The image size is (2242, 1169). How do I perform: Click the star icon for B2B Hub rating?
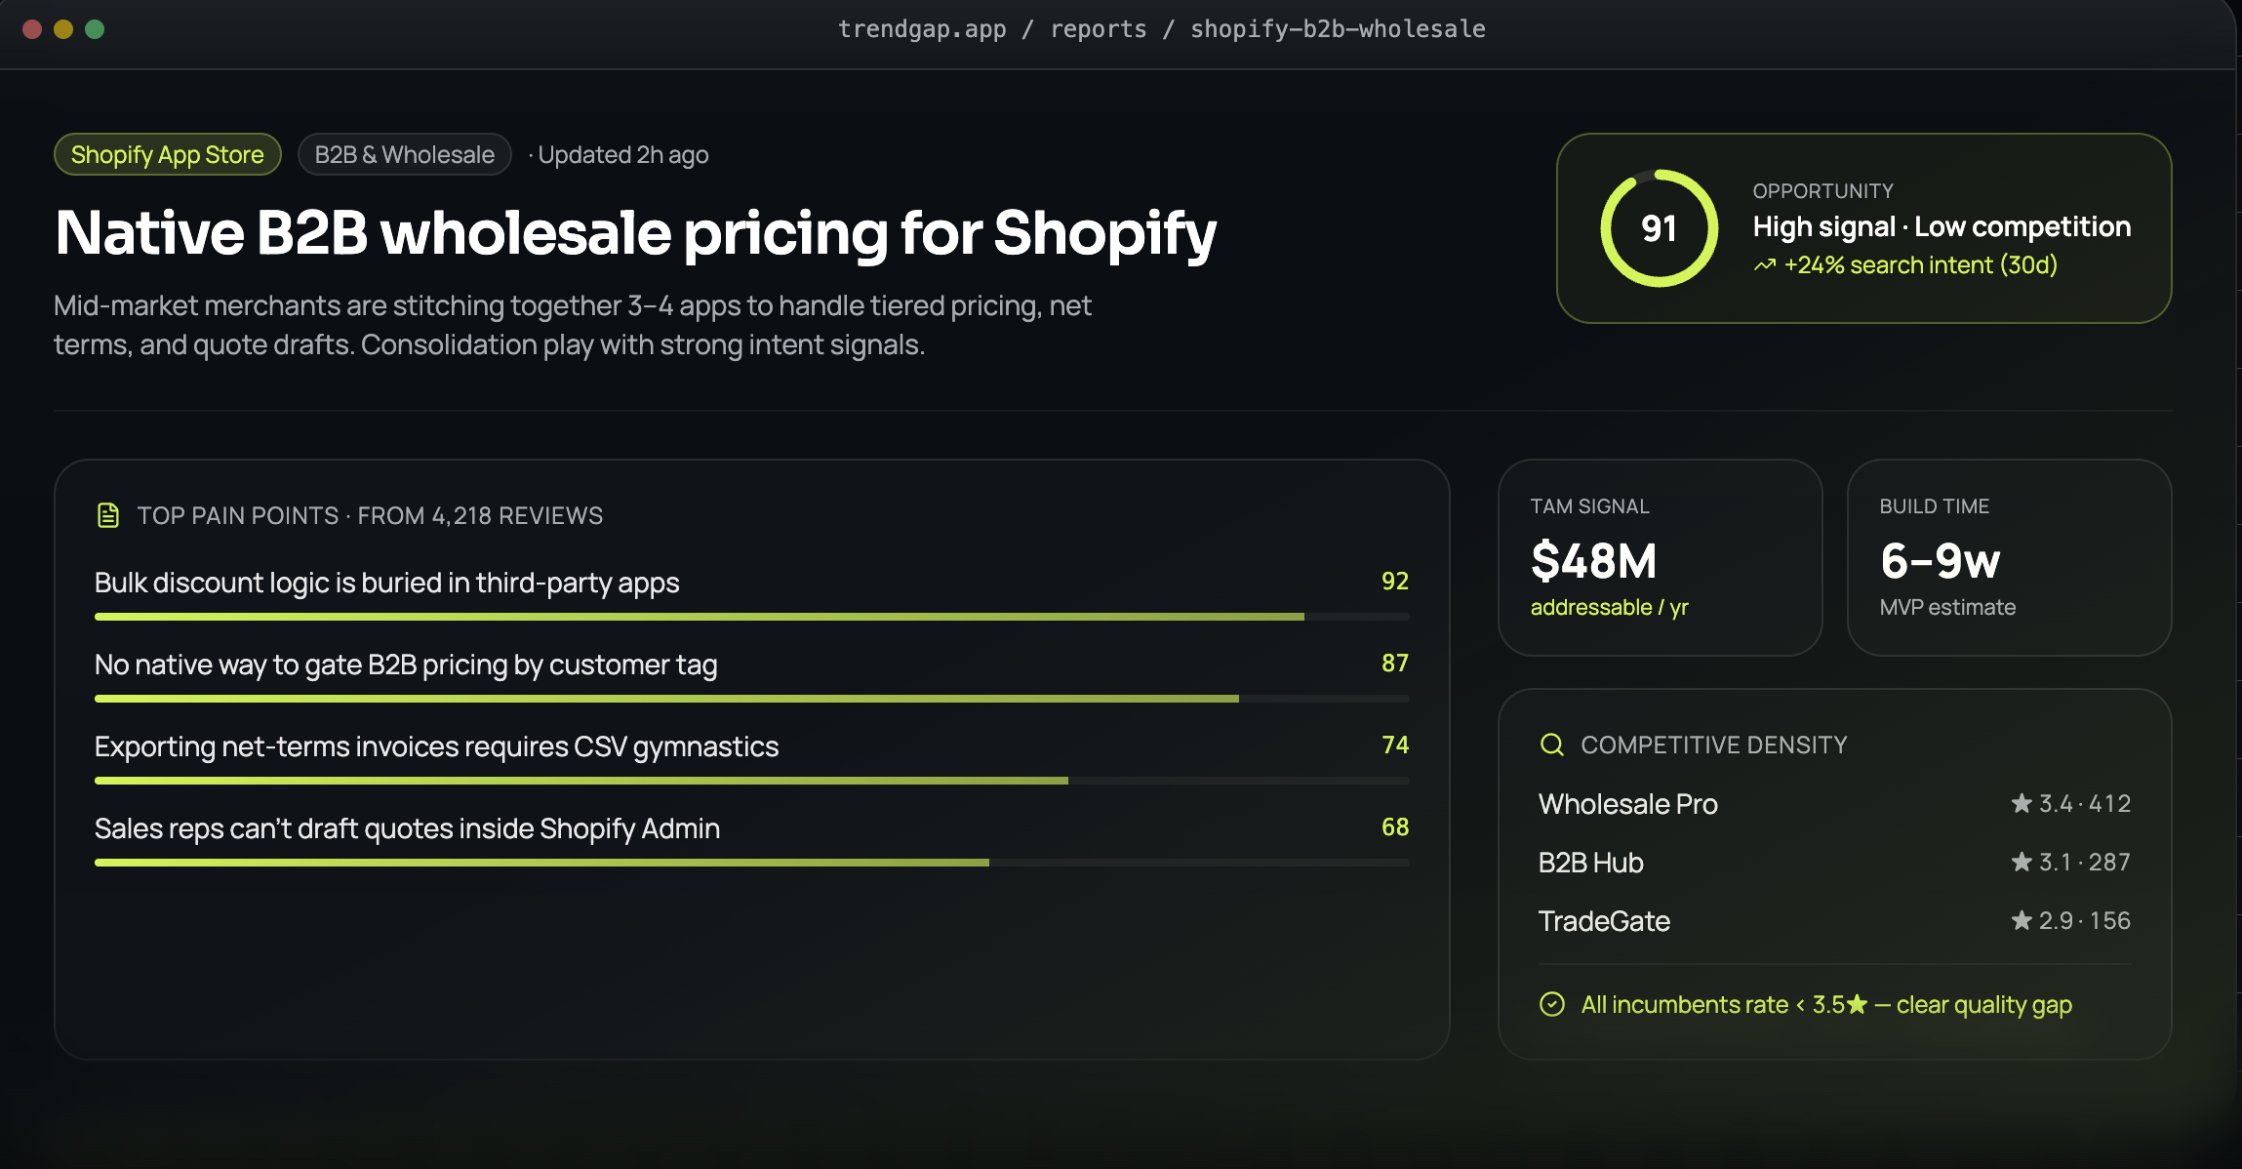pyautogui.click(x=2022, y=862)
